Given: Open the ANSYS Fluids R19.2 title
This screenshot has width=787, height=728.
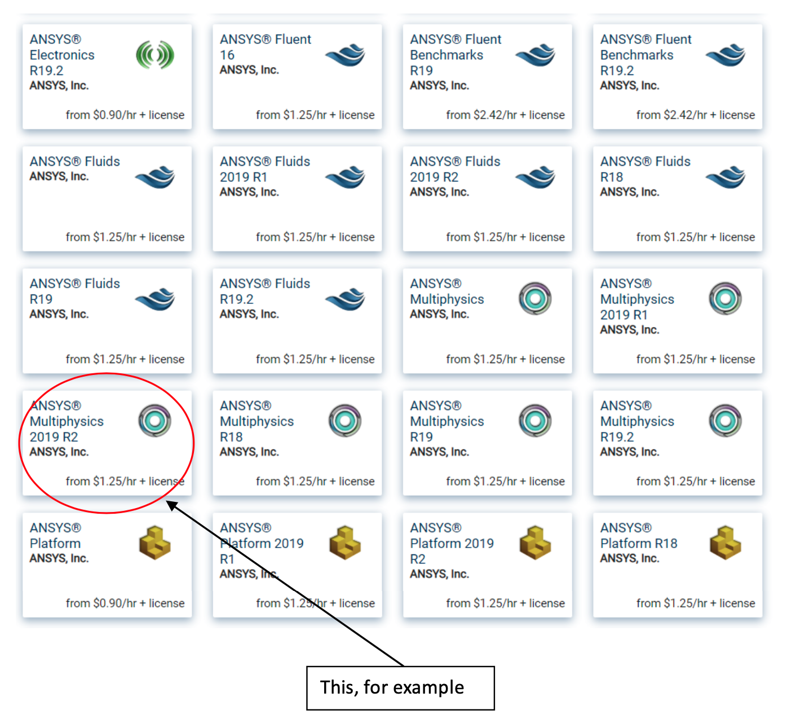Looking at the screenshot, I should [265, 291].
